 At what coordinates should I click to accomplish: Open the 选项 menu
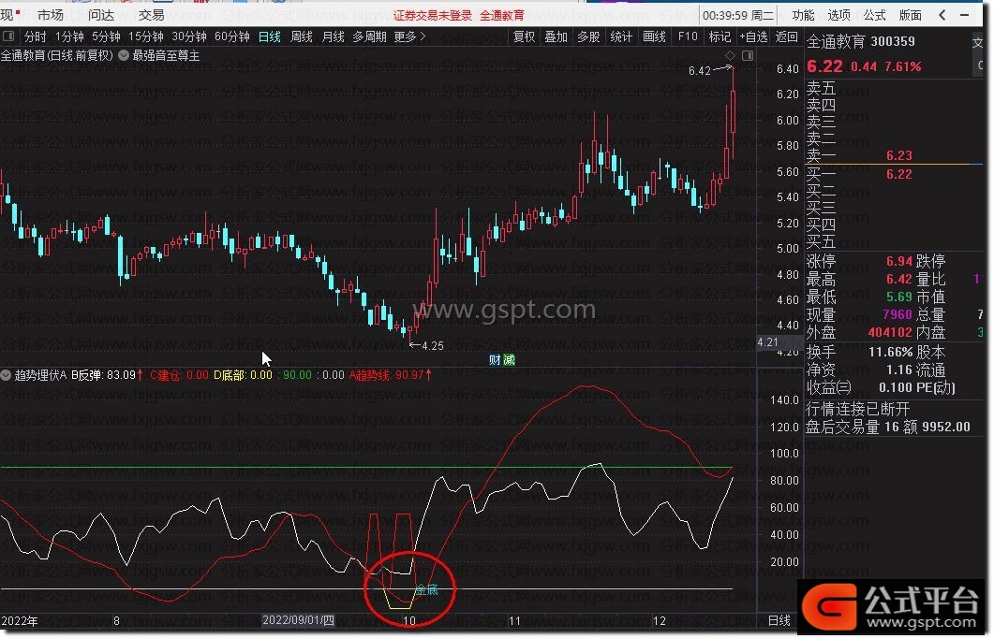pos(839,15)
